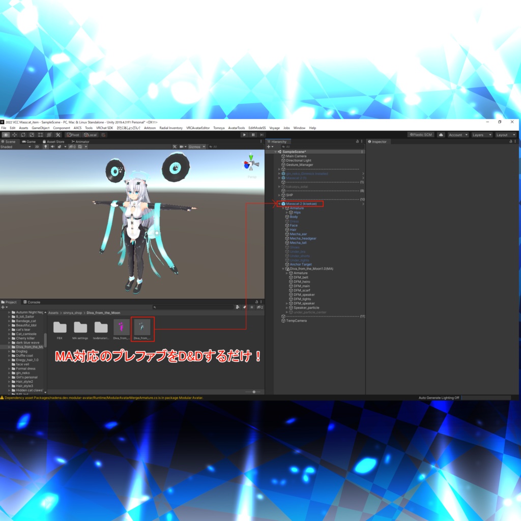Viewport: 521px width, 521px height.
Task: Expand the SHP object in Hierarchy
Action: (x=279, y=195)
